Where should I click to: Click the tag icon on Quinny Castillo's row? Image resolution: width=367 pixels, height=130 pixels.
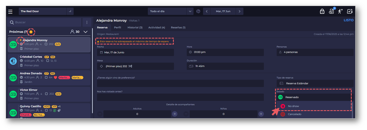tap(59, 110)
